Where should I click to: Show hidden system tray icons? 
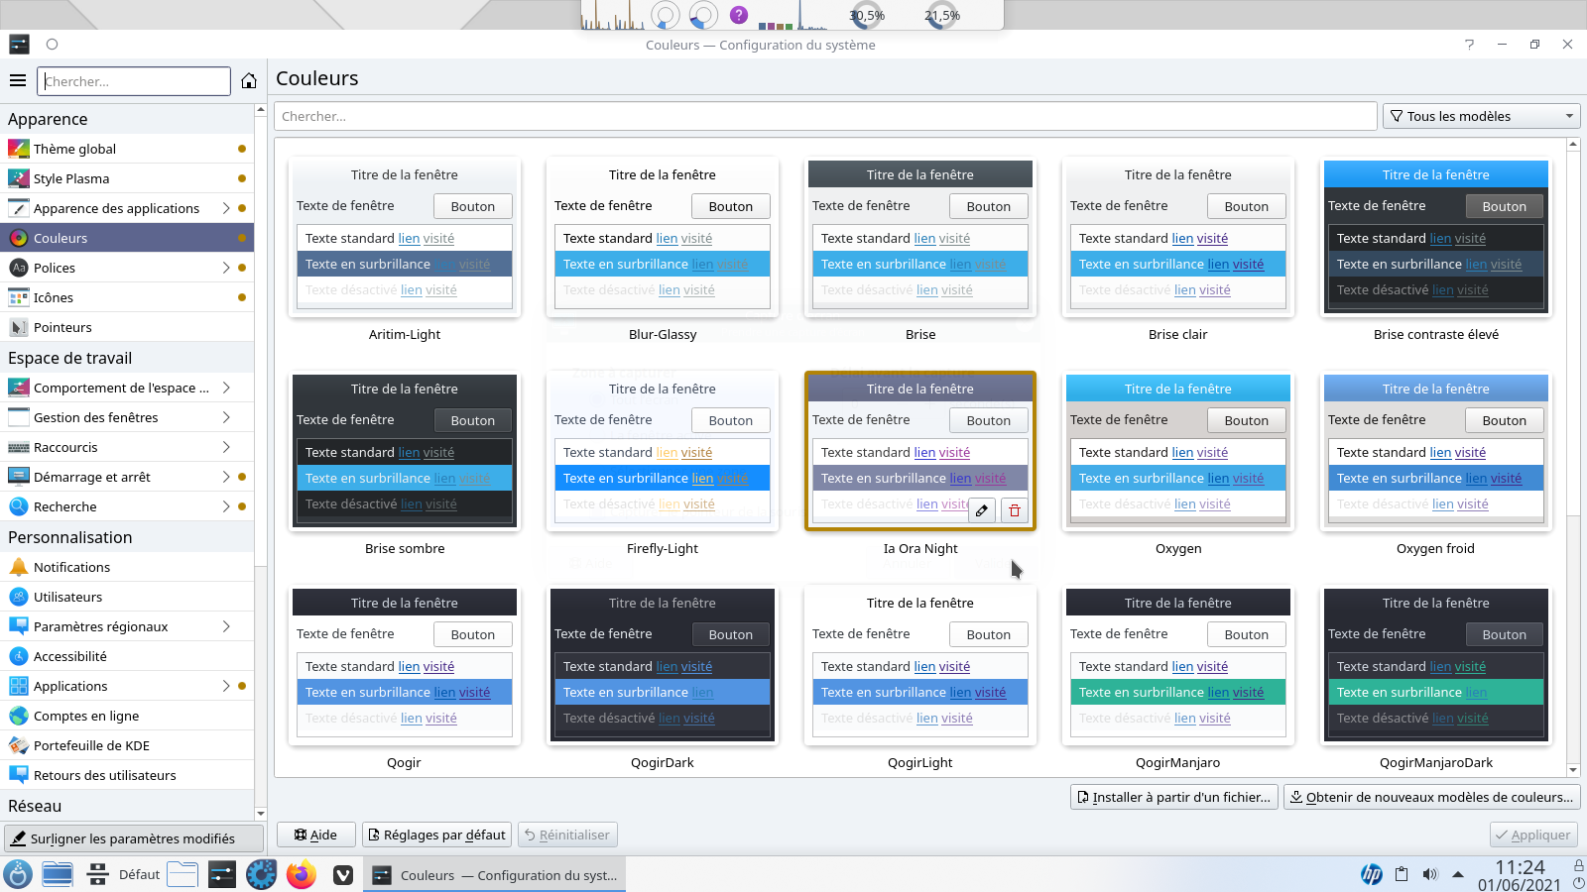(x=1458, y=874)
